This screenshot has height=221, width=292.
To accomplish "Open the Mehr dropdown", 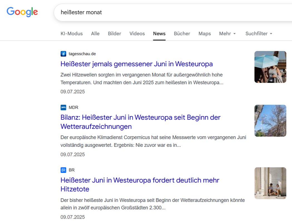I will coord(225,33).
